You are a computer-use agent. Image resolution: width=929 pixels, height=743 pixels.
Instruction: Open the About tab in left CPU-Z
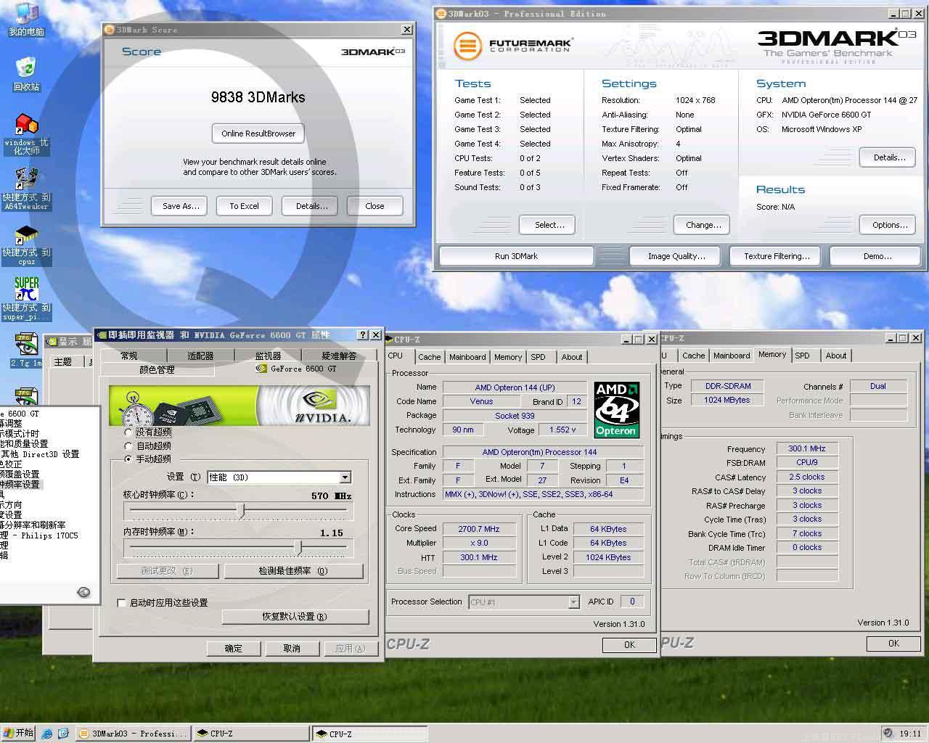point(572,357)
